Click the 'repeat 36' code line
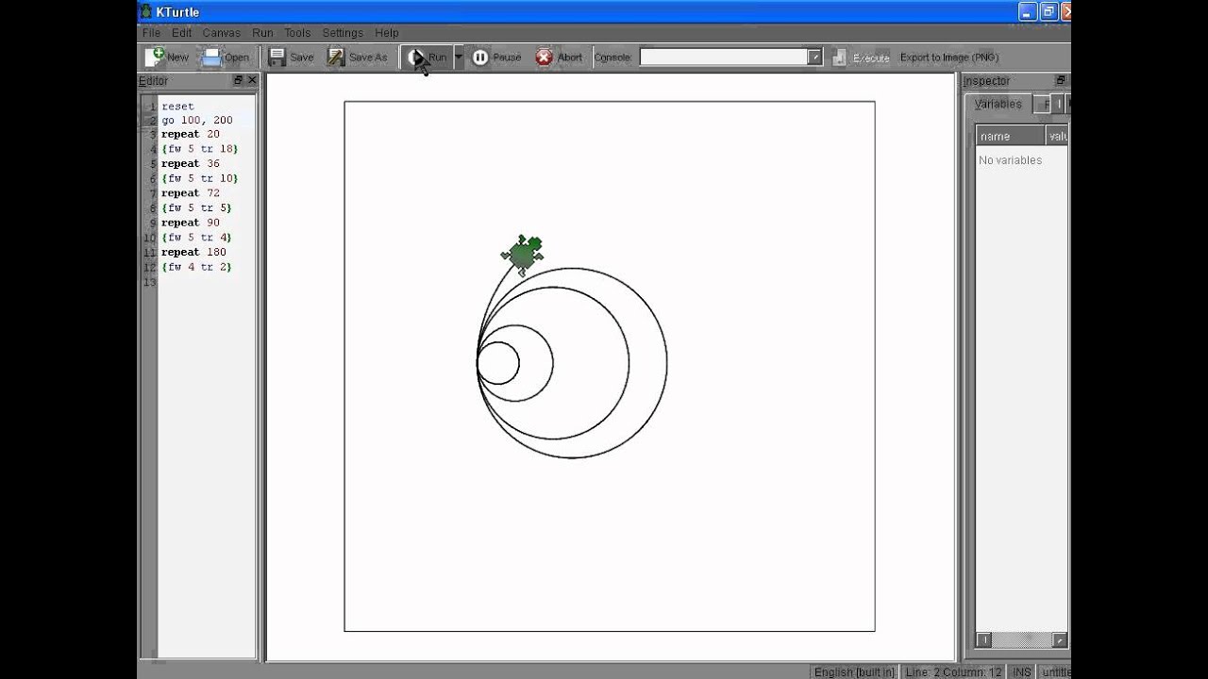The width and height of the screenshot is (1208, 679). pyautogui.click(x=190, y=164)
